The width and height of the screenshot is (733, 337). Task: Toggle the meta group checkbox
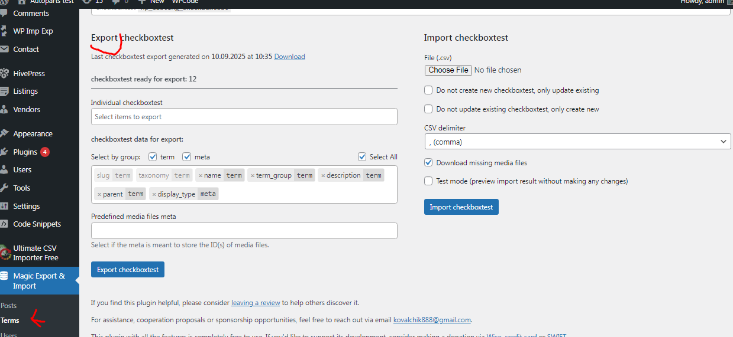pos(187,157)
